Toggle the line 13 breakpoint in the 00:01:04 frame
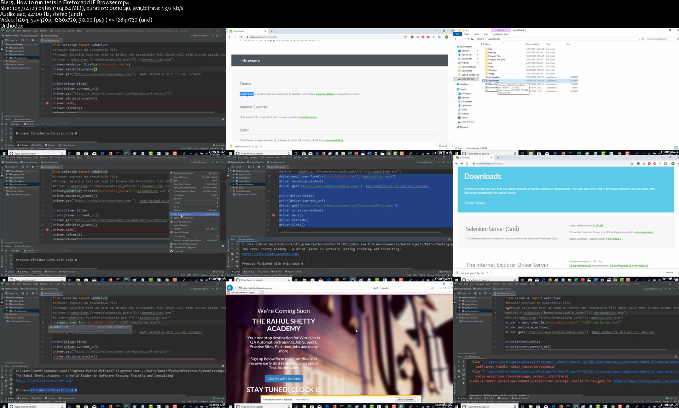679x408 pixels. click(x=47, y=103)
